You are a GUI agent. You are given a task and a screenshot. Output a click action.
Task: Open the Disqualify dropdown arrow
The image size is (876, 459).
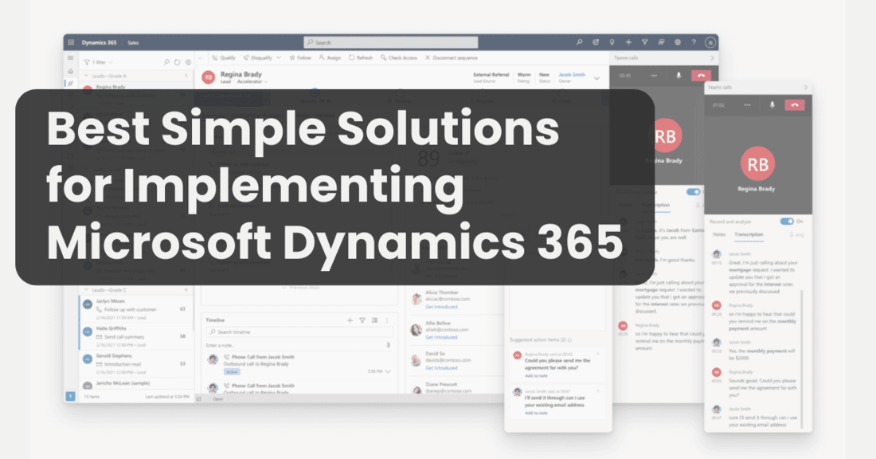[x=278, y=57]
